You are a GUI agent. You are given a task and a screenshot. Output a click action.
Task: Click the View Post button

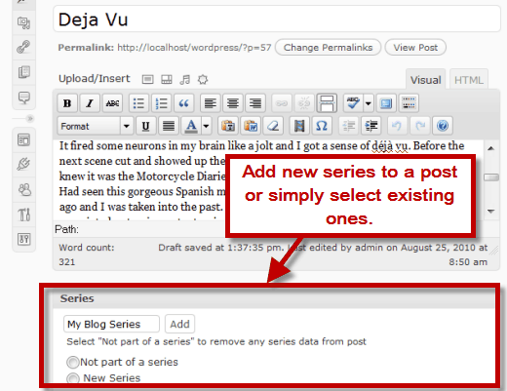pyautogui.click(x=415, y=48)
